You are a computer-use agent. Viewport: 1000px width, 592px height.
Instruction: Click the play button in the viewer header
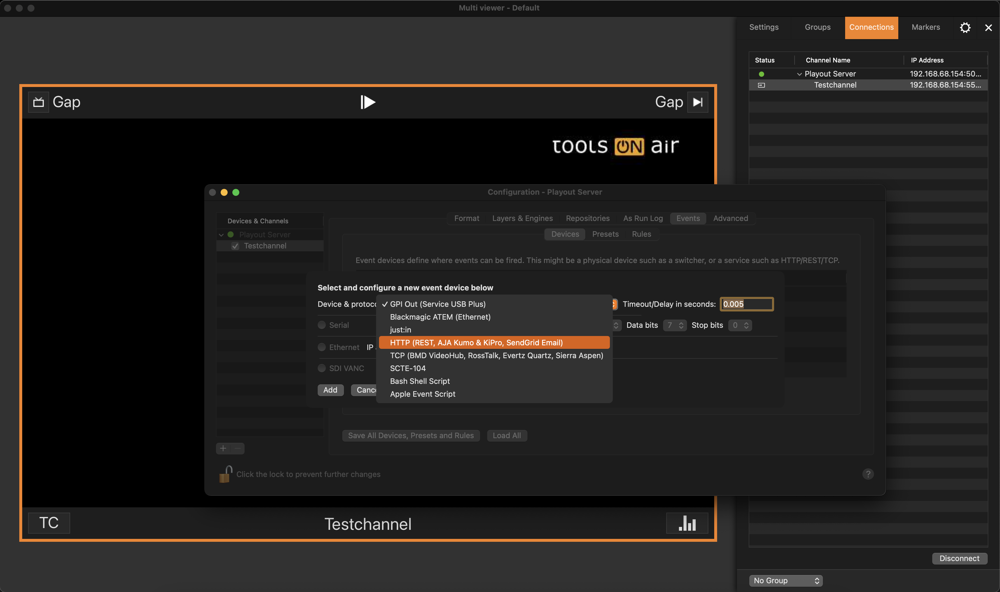click(x=367, y=102)
